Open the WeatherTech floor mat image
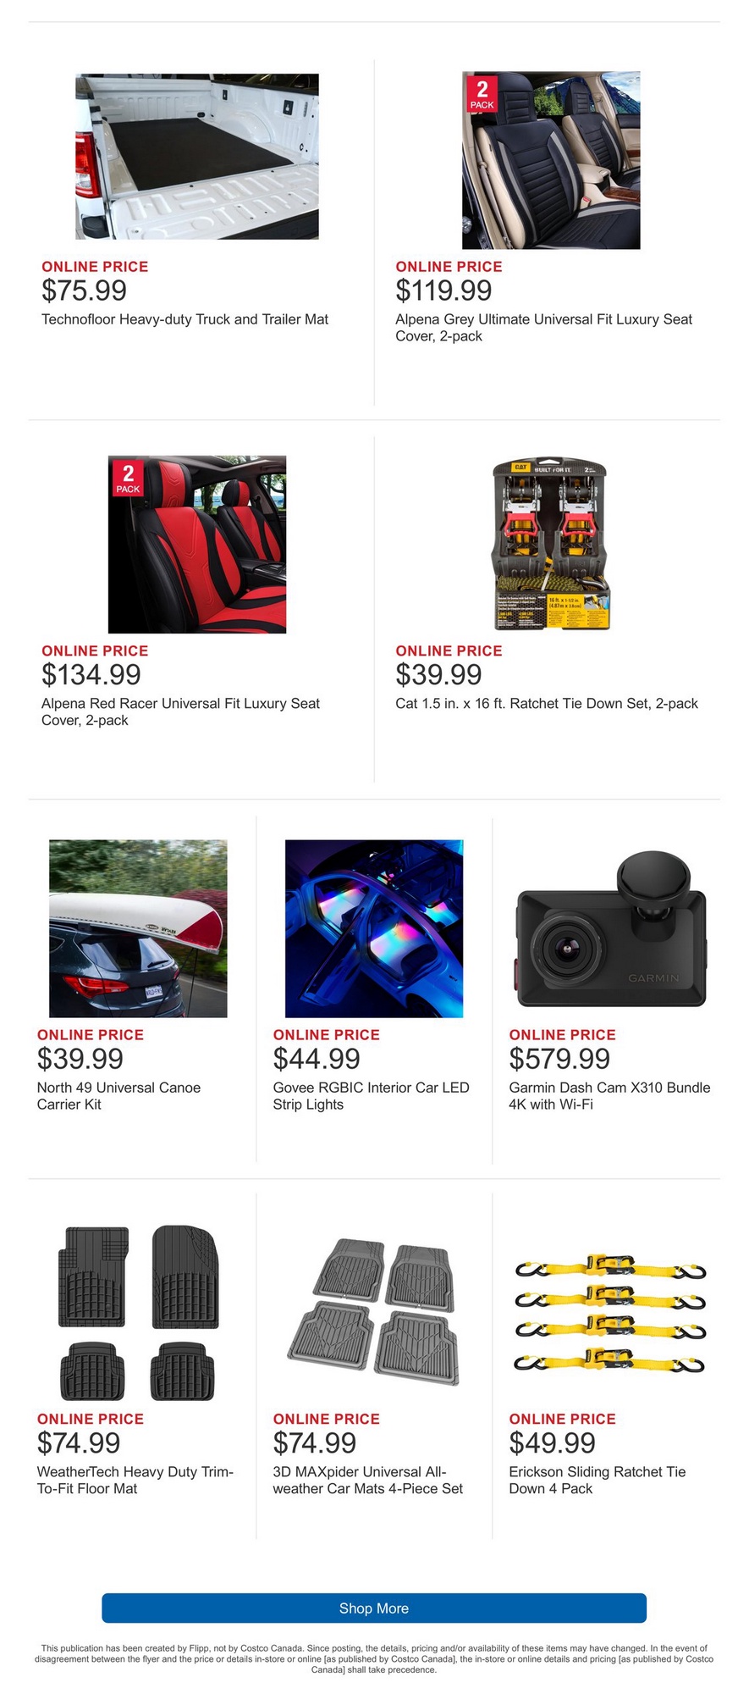This screenshot has height=1694, width=749. [x=138, y=1313]
